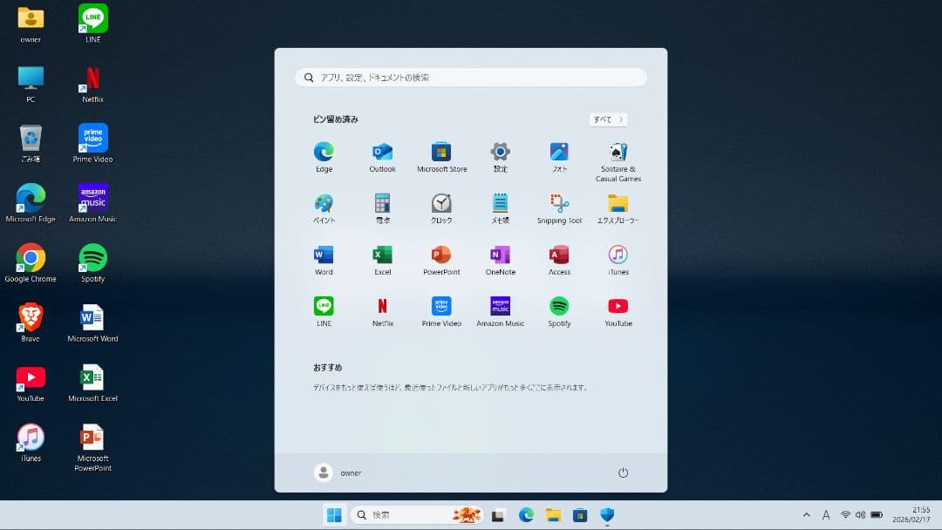Expand すべて to view all apps
The image size is (942, 530).
point(607,119)
